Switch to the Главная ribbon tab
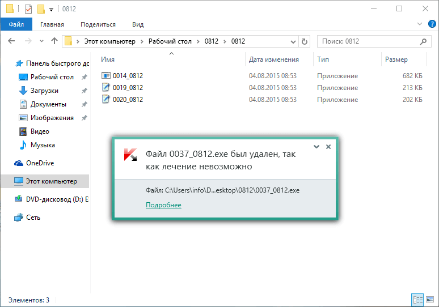Viewport: 439px width, 307px height. point(52,24)
